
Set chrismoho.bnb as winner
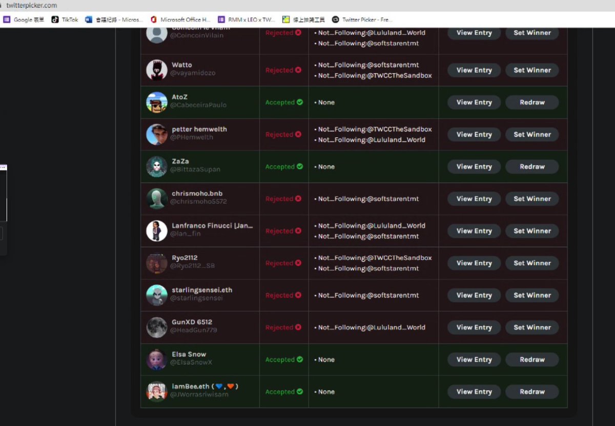pos(531,198)
